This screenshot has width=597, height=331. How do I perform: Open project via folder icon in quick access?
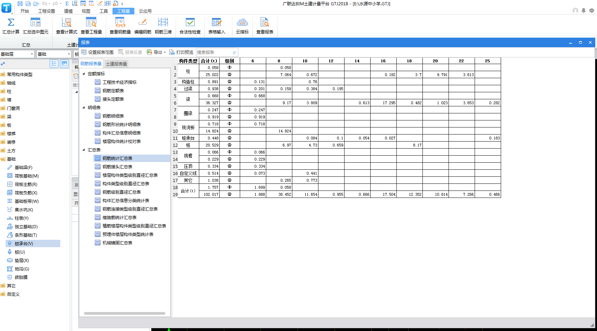click(x=36, y=4)
